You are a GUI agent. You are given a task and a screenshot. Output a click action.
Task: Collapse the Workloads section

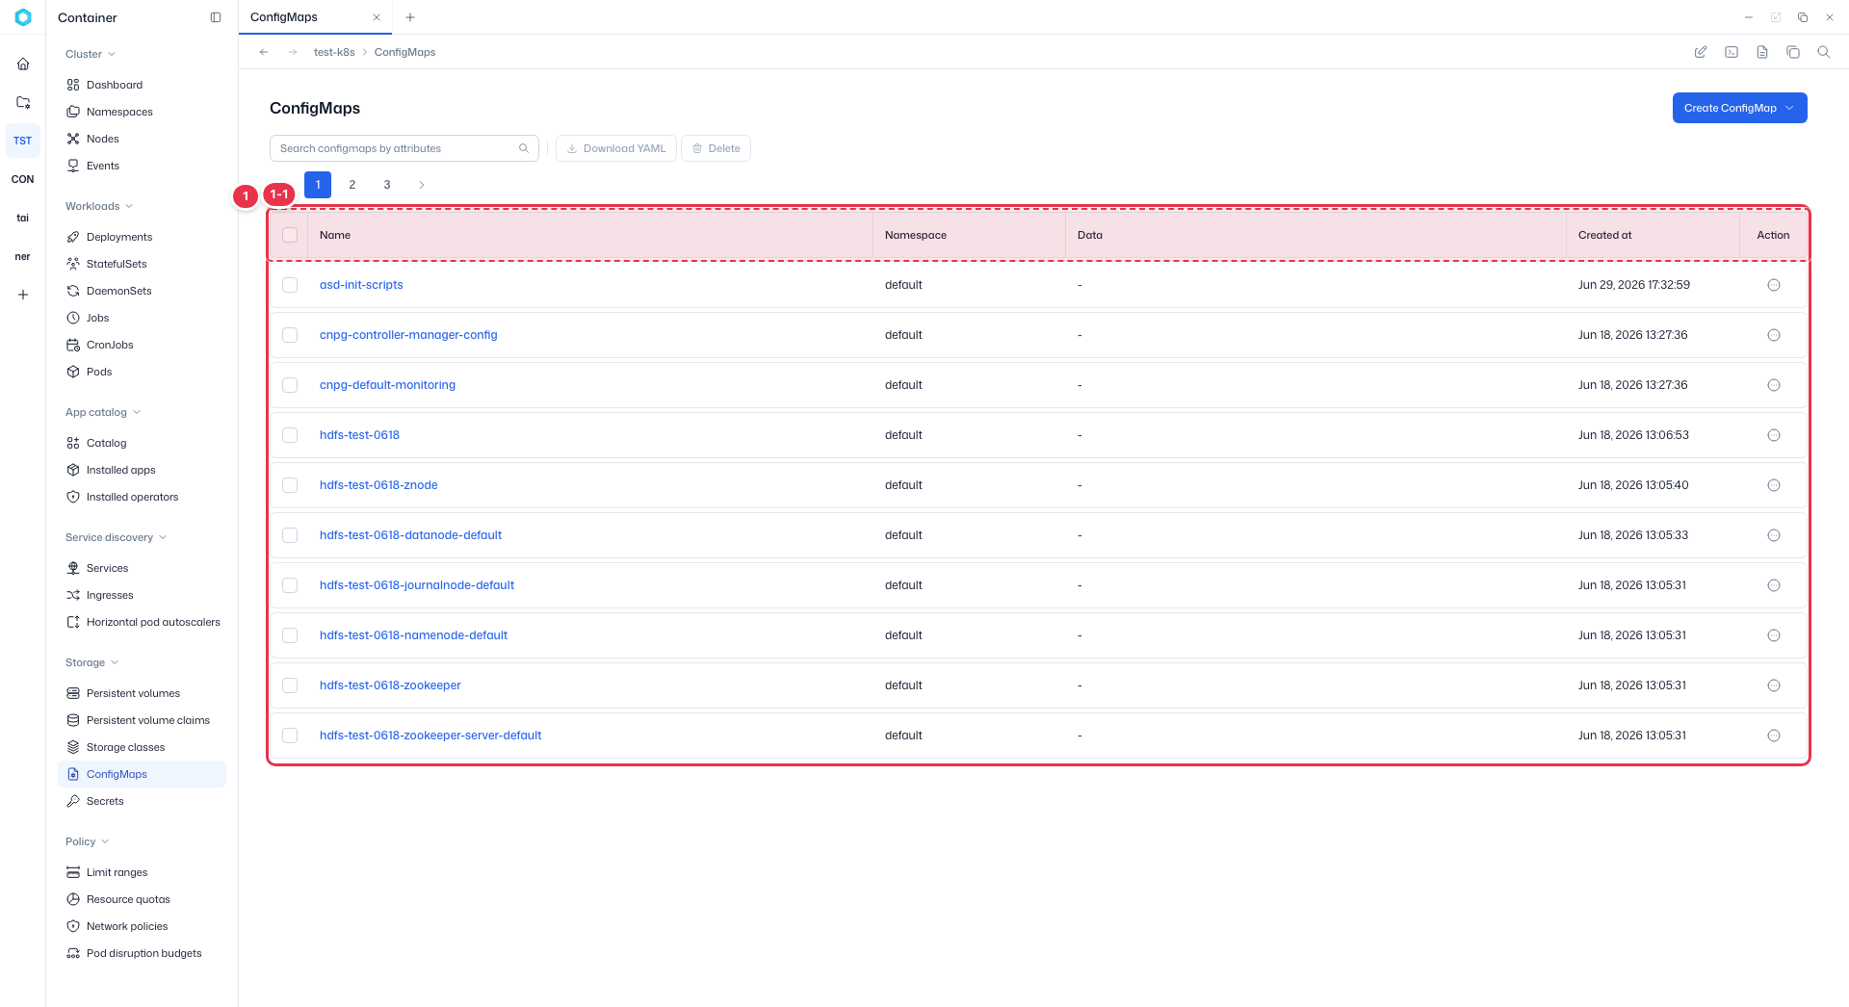[99, 206]
